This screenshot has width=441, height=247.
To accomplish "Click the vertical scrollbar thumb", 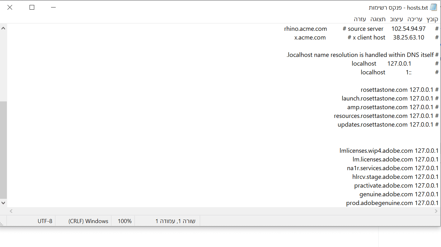I will 3,150.
